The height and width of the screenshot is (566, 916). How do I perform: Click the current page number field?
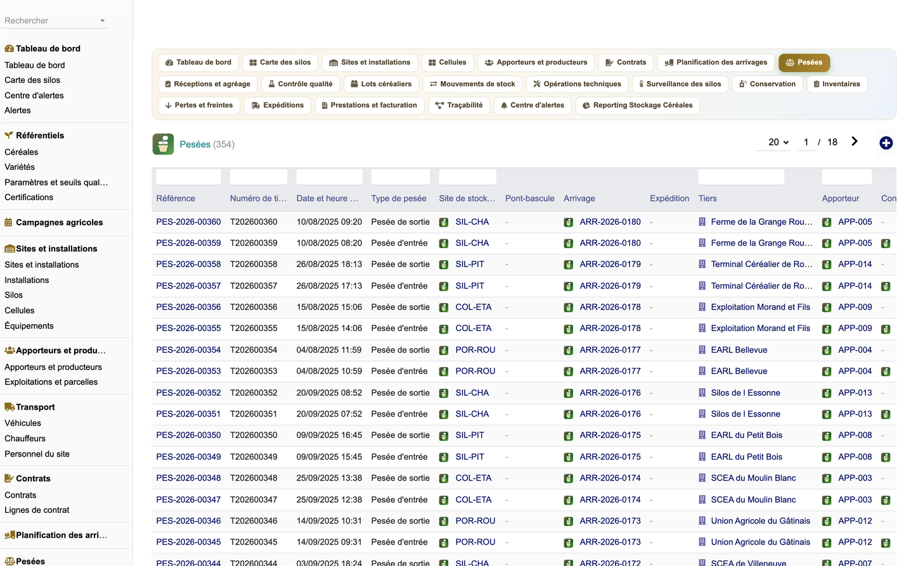806,142
